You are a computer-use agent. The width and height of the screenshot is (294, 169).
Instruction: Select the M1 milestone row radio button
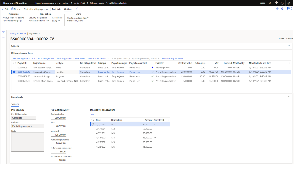(x=93, y=124)
